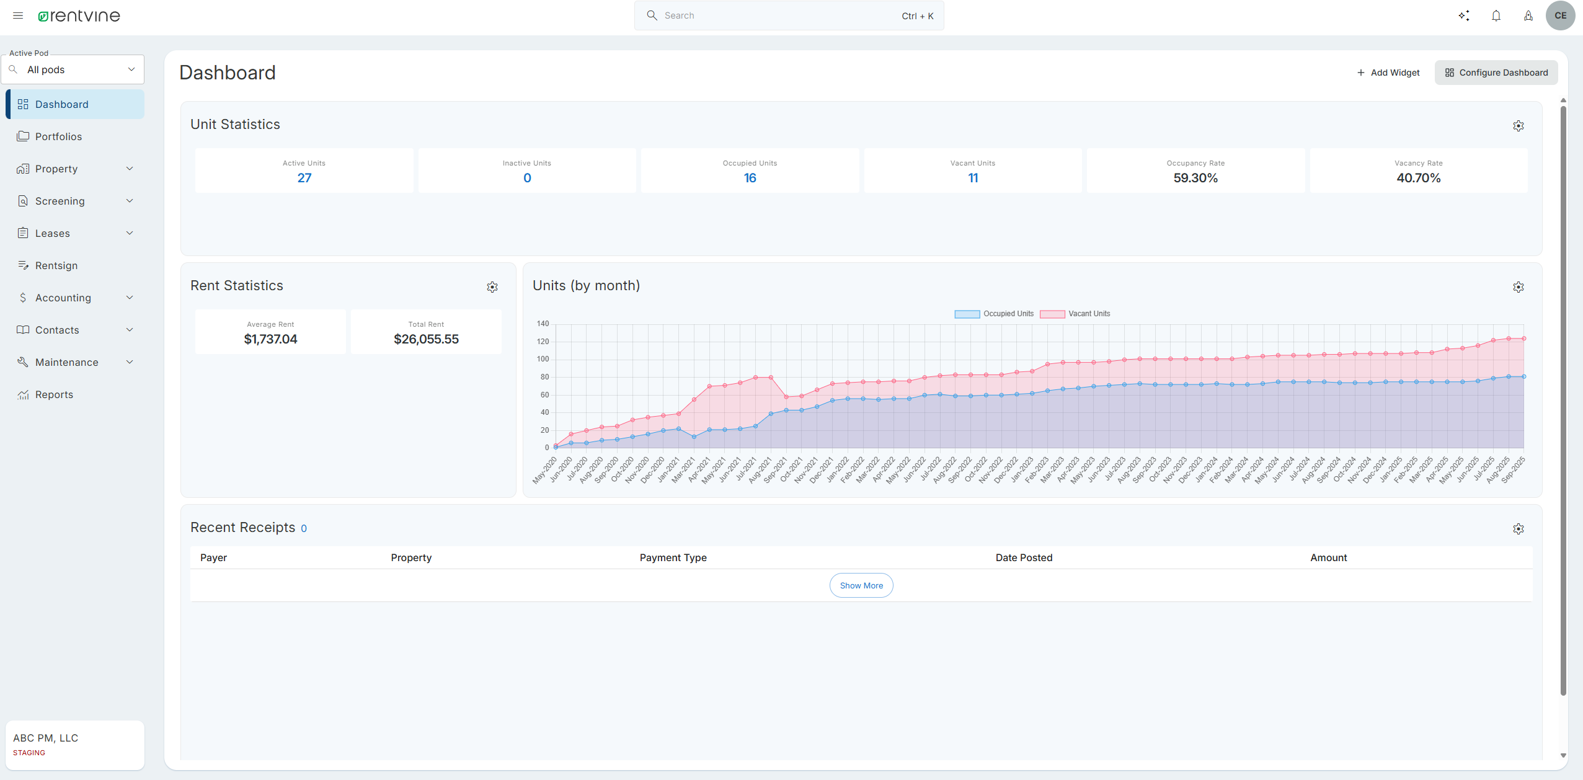The image size is (1583, 780).
Task: Click the Add Widget button
Action: [1388, 73]
